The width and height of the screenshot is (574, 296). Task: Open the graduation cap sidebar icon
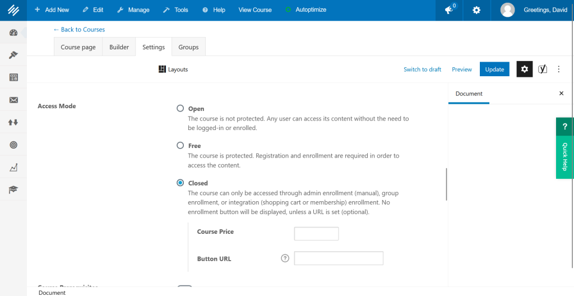[x=13, y=189]
